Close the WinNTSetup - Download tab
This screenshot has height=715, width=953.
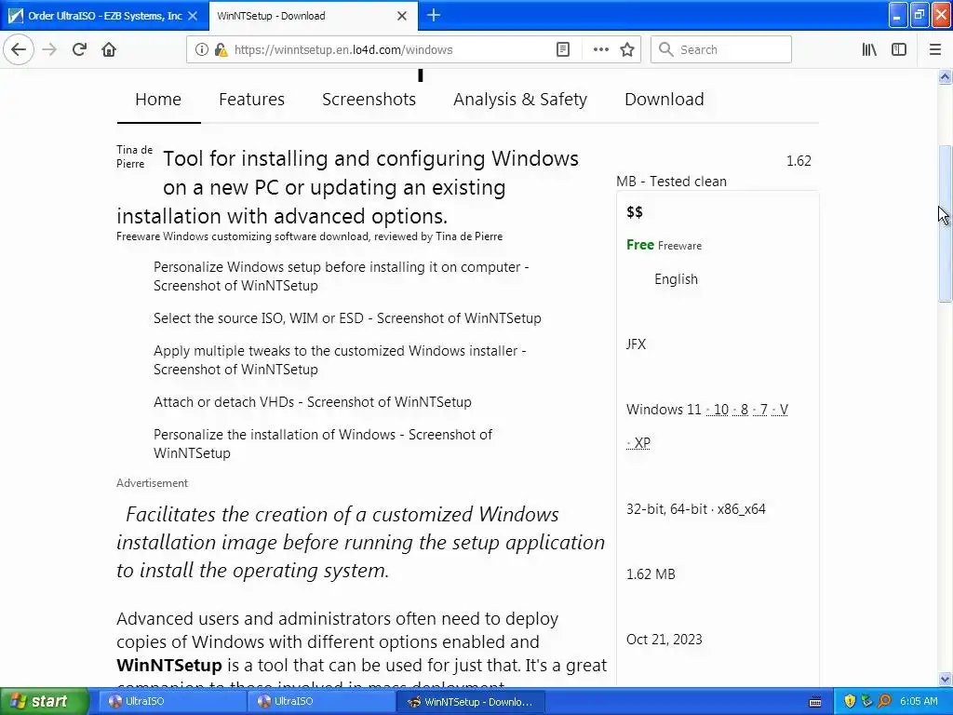coord(402,16)
